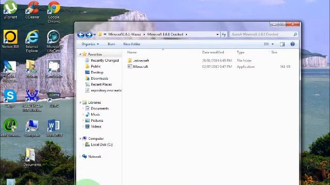Click the magnifier icon in search box
This screenshot has height=185, width=330.
click(x=295, y=34)
